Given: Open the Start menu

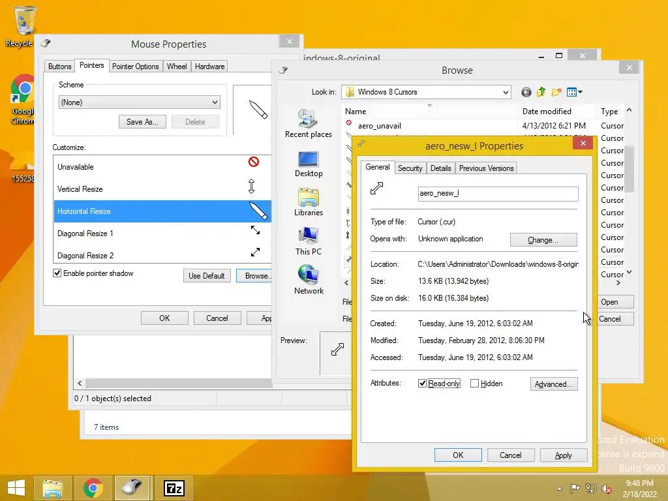Looking at the screenshot, I should pyautogui.click(x=16, y=488).
